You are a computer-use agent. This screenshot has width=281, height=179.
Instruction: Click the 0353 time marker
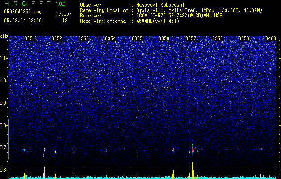(84, 38)
